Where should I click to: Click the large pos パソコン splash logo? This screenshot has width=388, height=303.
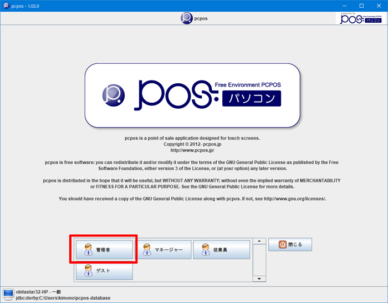(x=192, y=95)
